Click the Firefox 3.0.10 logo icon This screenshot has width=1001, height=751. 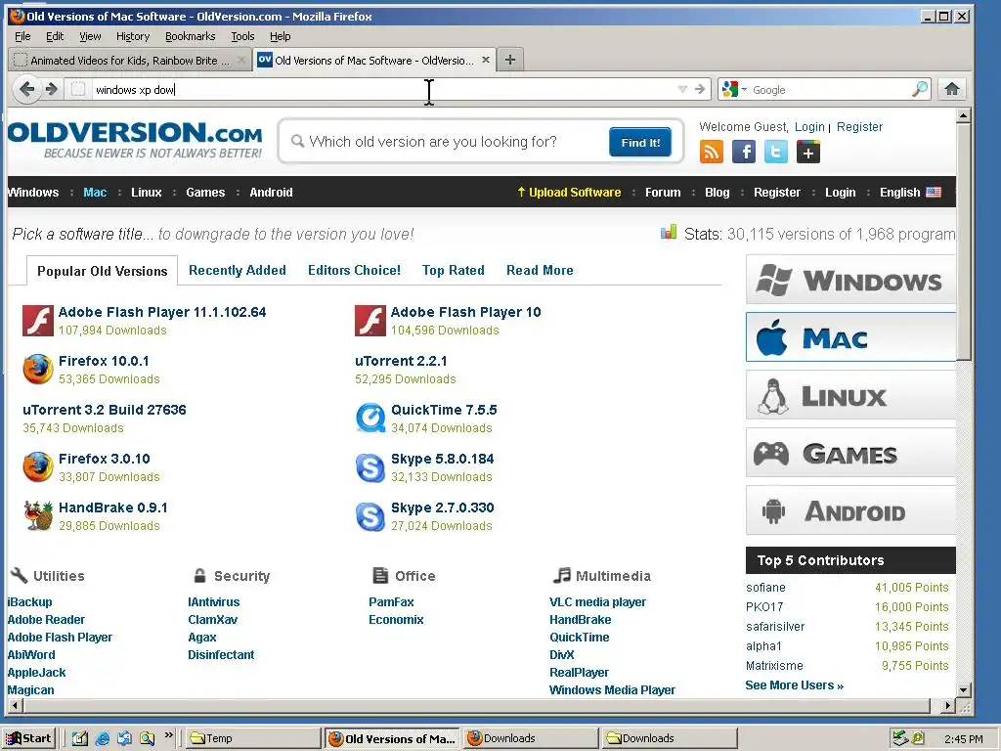pyautogui.click(x=38, y=466)
